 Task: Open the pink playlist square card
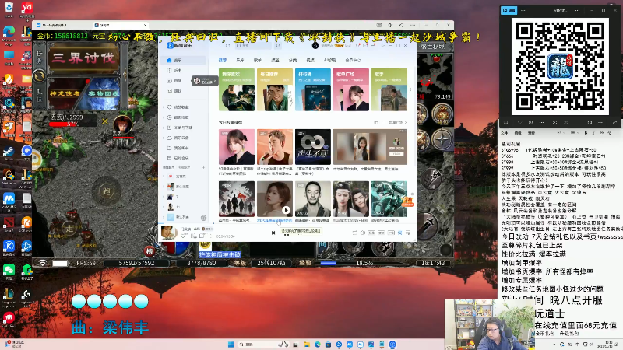tap(351, 89)
